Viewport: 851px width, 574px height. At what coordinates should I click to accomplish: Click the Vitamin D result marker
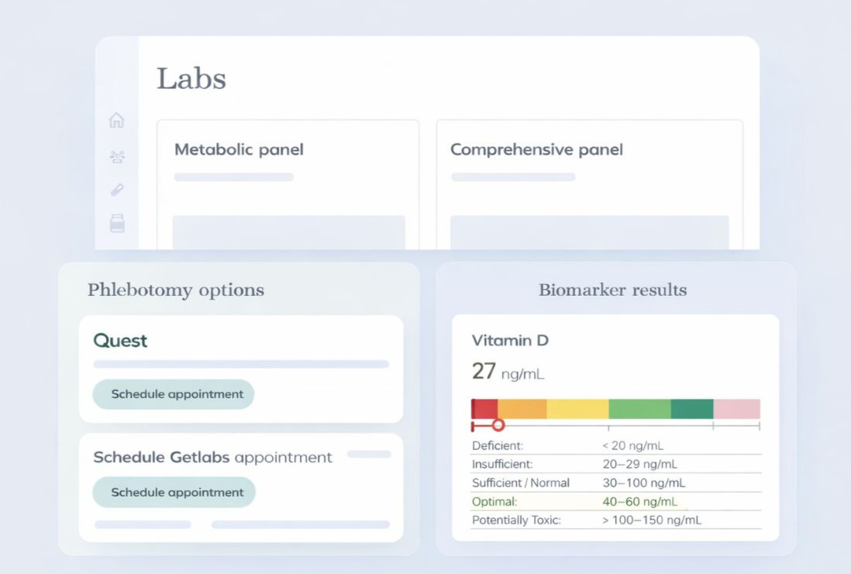pyautogui.click(x=498, y=425)
